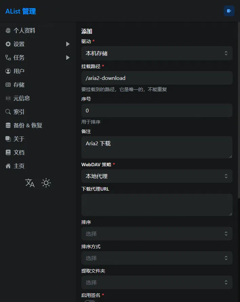Expand the 任务 tasks submenu arrow

67,58
